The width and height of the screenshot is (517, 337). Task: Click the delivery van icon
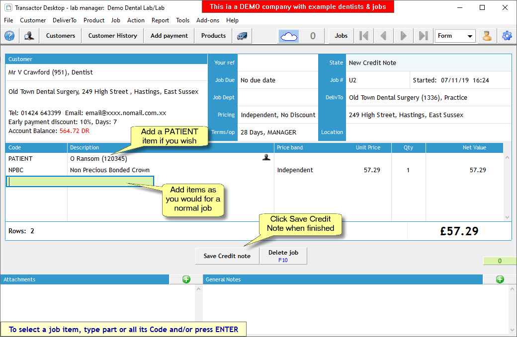[242, 36]
